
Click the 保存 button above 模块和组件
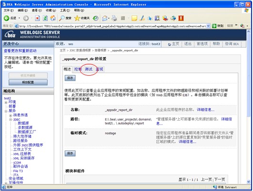70,153
